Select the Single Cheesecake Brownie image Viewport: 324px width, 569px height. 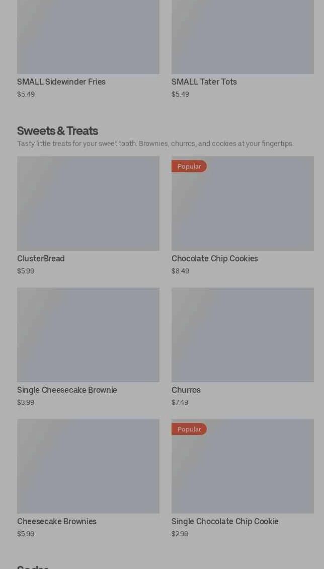point(88,335)
